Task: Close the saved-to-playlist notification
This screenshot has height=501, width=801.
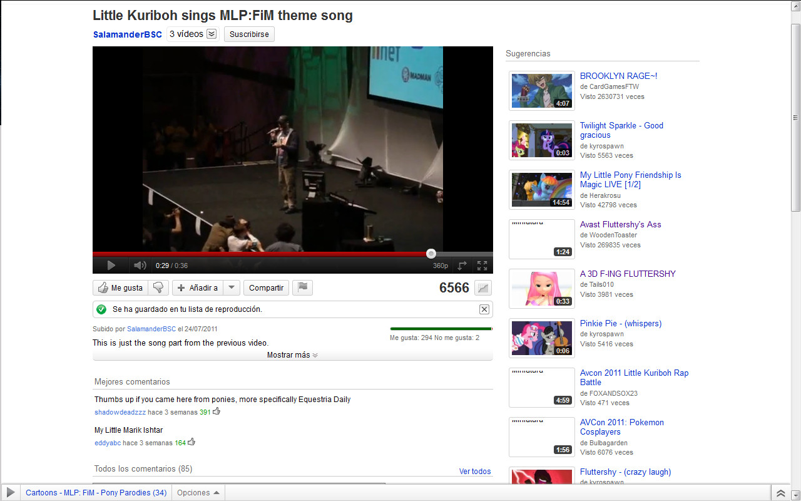Action: click(484, 309)
